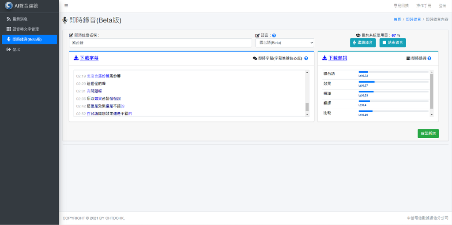The height and width of the screenshot is (225, 452).
Task: Open the 語言 dropdown showing 國台語(Beta)
Action: [x=285, y=43]
